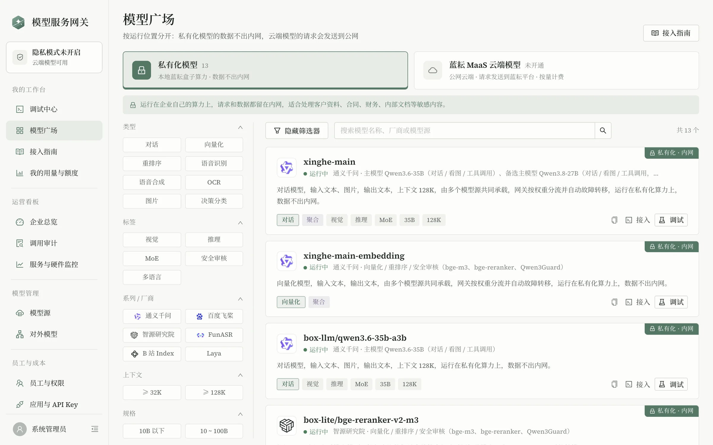
Task: Click 调试 button for xinghe-main
Action: (671, 220)
